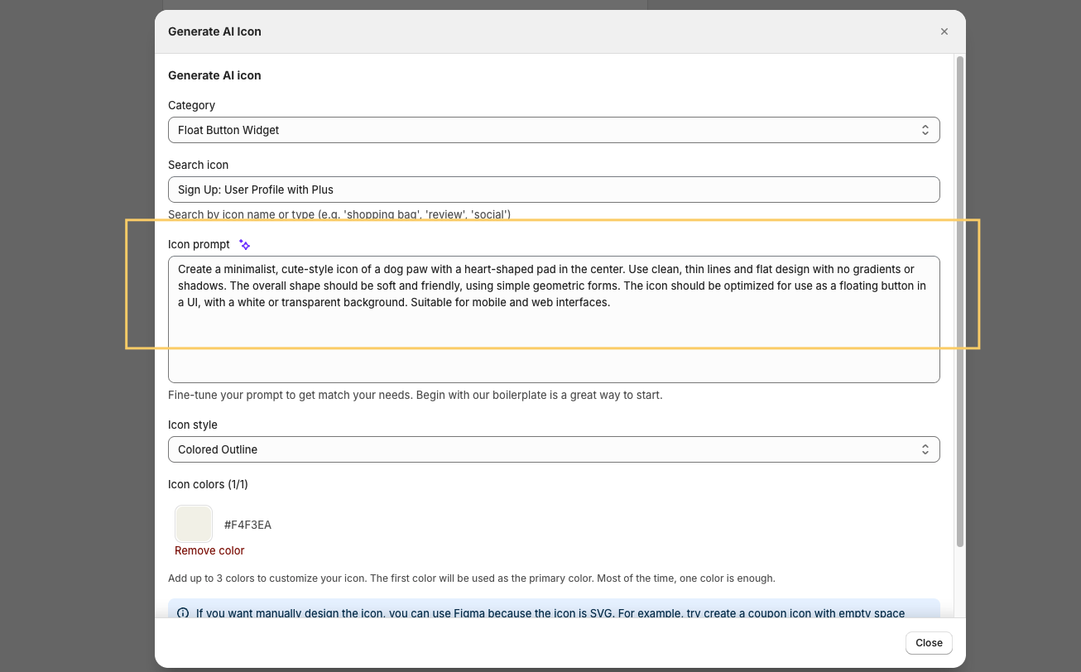
Task: Click the sparkle icon beside Icon prompt
Action: [x=244, y=245]
